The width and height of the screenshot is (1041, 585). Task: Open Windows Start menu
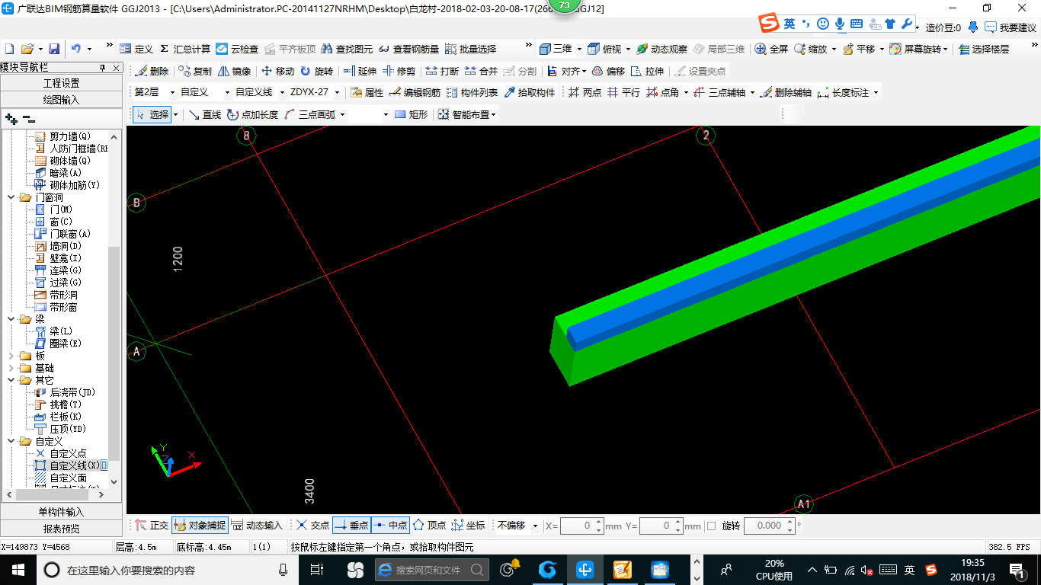[x=18, y=569]
